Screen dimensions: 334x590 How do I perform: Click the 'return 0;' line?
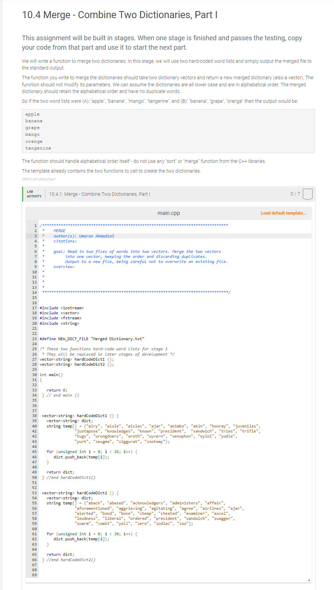(57, 390)
